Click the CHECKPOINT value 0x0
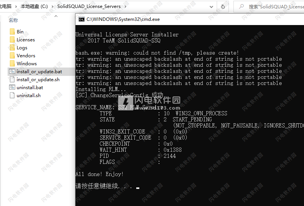This screenshot has height=206, width=304. point(168,144)
